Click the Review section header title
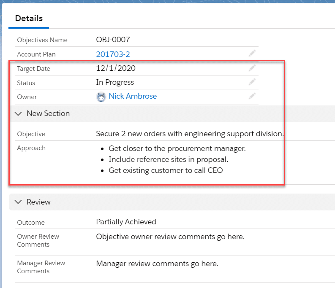Screen dimensions: 335x288 coord(38,202)
